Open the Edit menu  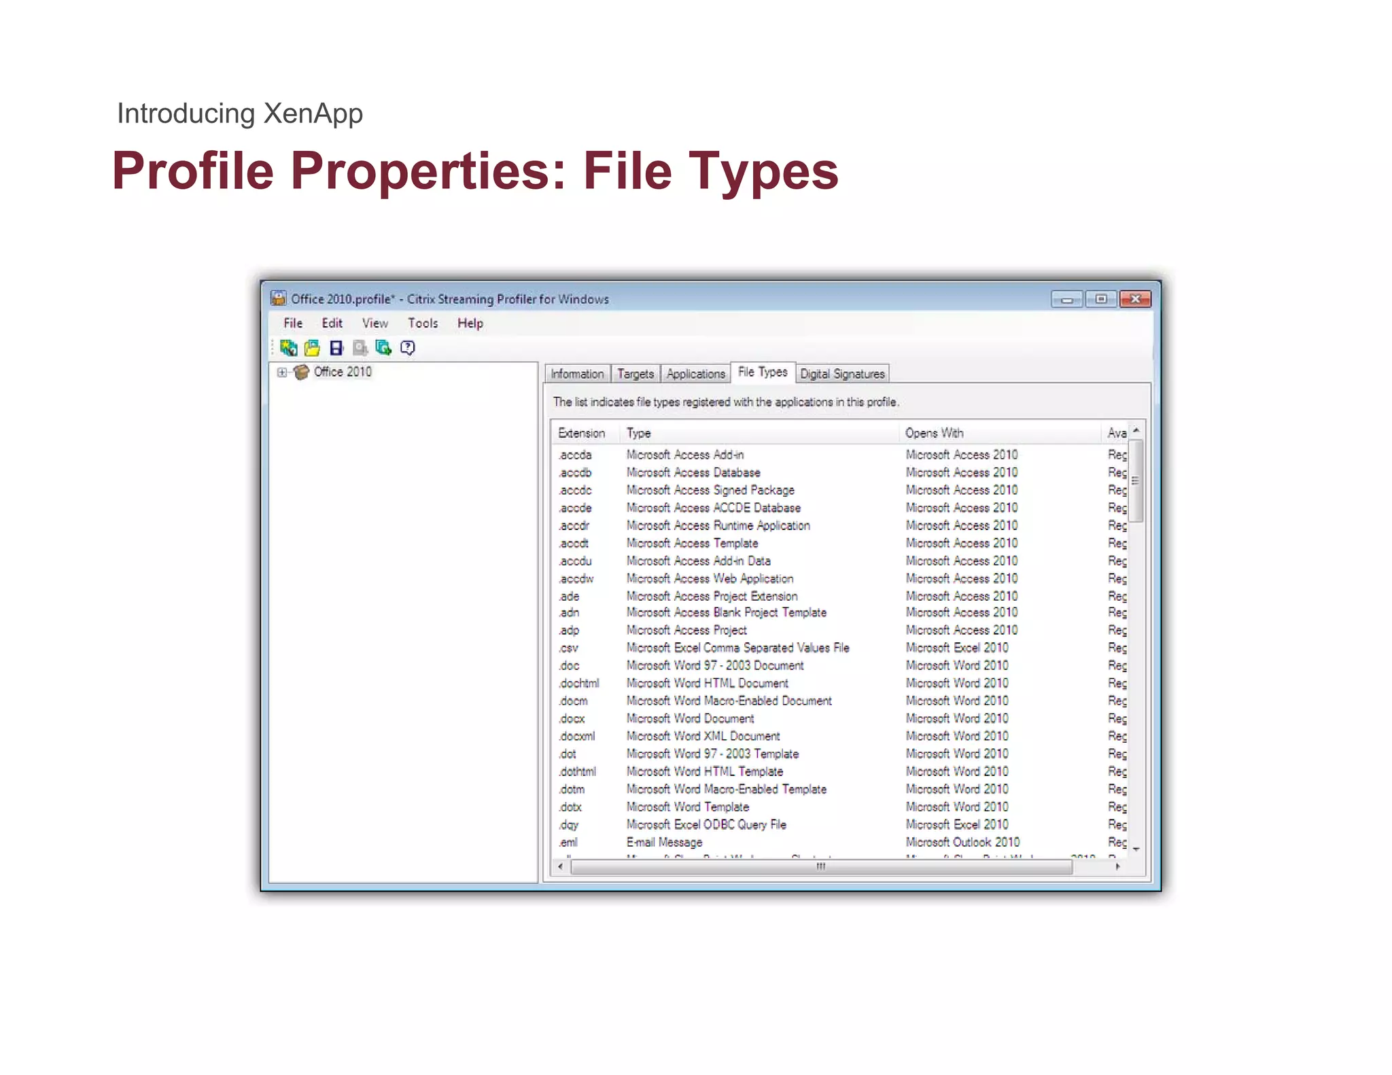(332, 323)
